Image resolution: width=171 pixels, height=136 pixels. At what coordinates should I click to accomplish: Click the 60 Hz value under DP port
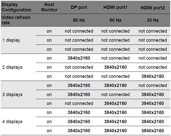click(x=79, y=20)
